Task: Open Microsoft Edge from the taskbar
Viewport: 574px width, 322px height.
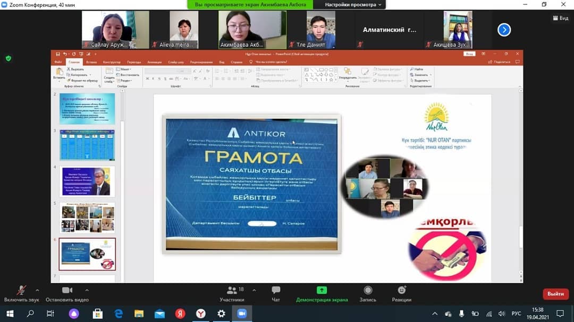Action: (119, 314)
